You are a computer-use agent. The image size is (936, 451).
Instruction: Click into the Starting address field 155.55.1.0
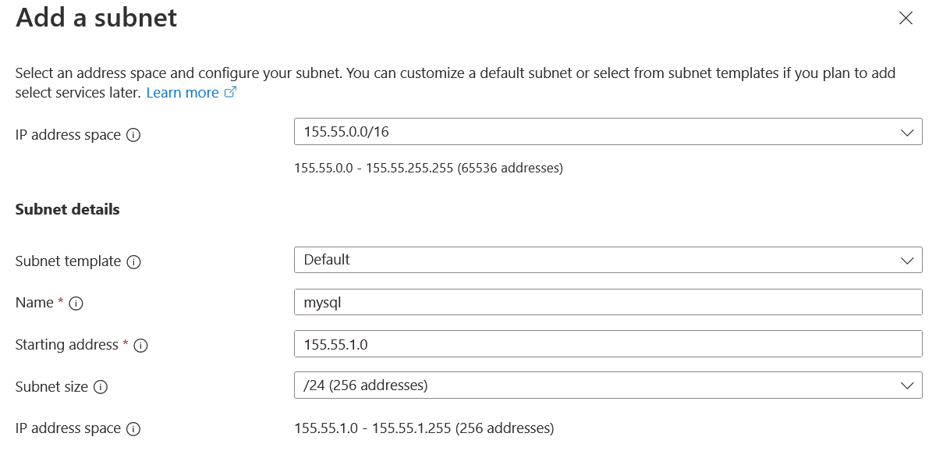coord(607,343)
